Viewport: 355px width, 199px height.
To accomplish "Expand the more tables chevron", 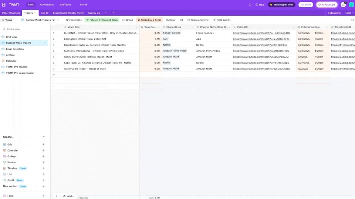I will point(106,13).
